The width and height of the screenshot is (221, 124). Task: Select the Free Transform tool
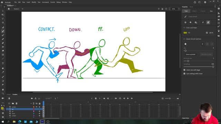(3, 14)
